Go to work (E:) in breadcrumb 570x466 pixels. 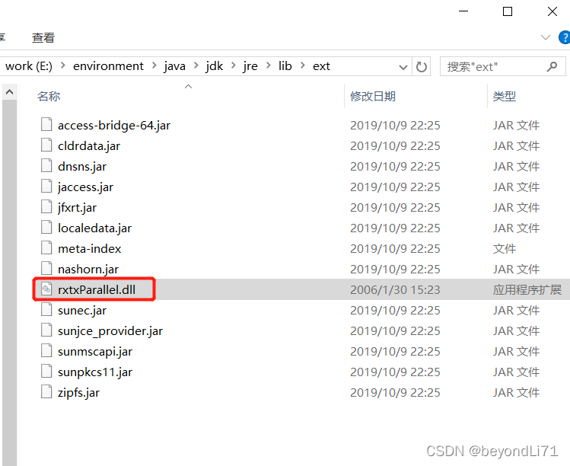coord(29,66)
